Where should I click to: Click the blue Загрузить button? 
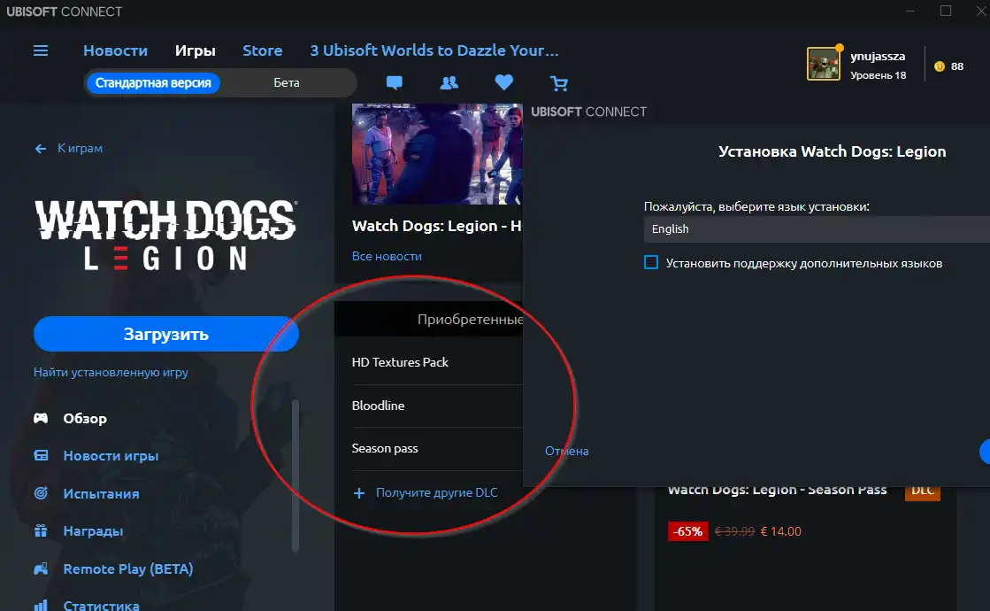(x=166, y=334)
